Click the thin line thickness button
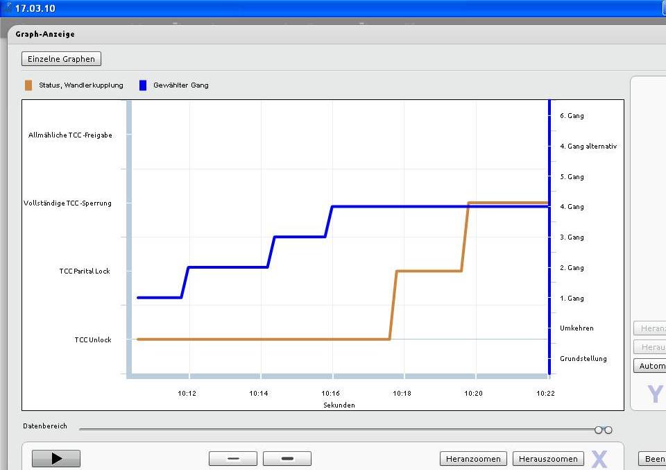Screen dimensions: 666x470 [x=232, y=459]
